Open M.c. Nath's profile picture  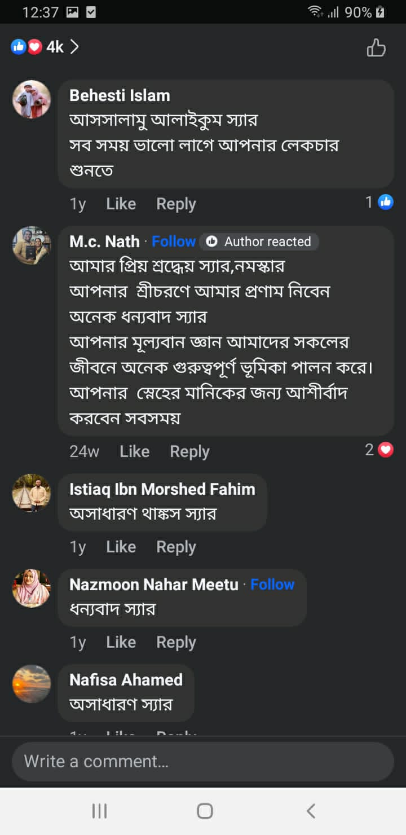click(32, 245)
